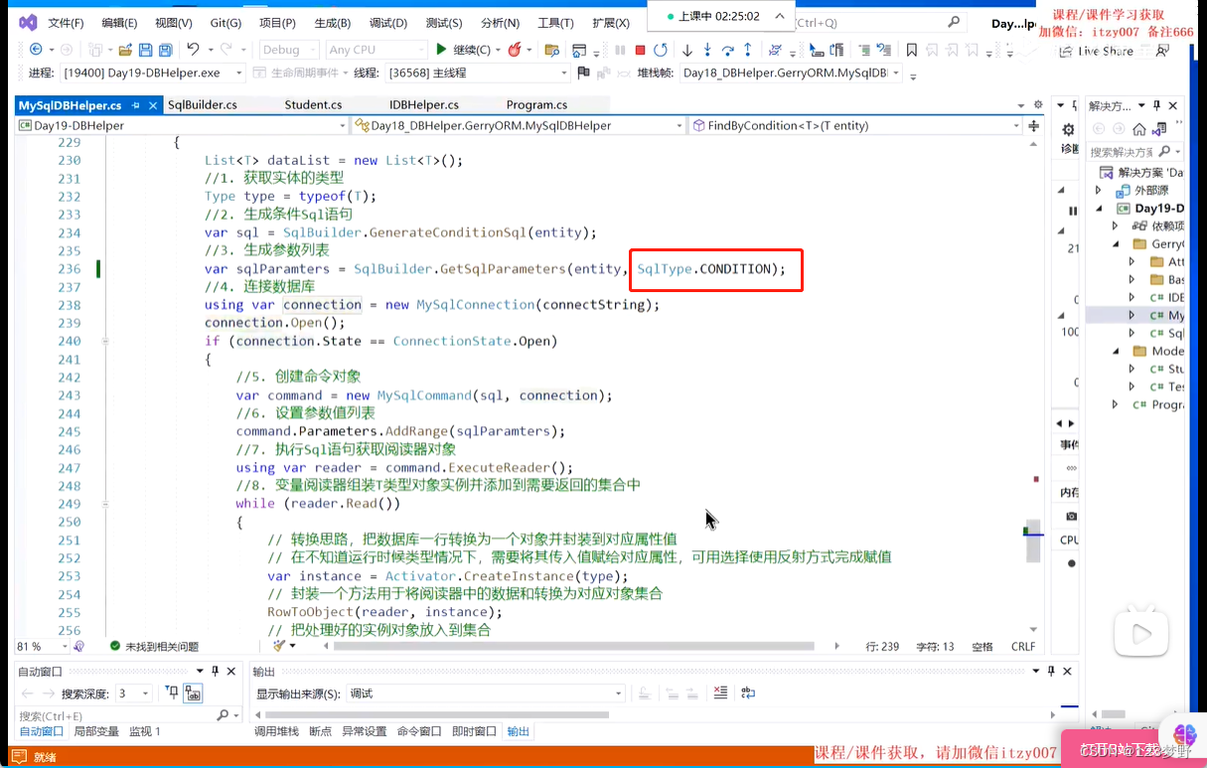Image resolution: width=1207 pixels, height=768 pixels.
Task: Collapse the Day19-D project node
Action: (1099, 209)
